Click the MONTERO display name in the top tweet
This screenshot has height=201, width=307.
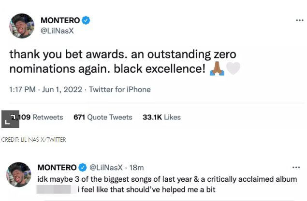click(x=60, y=21)
